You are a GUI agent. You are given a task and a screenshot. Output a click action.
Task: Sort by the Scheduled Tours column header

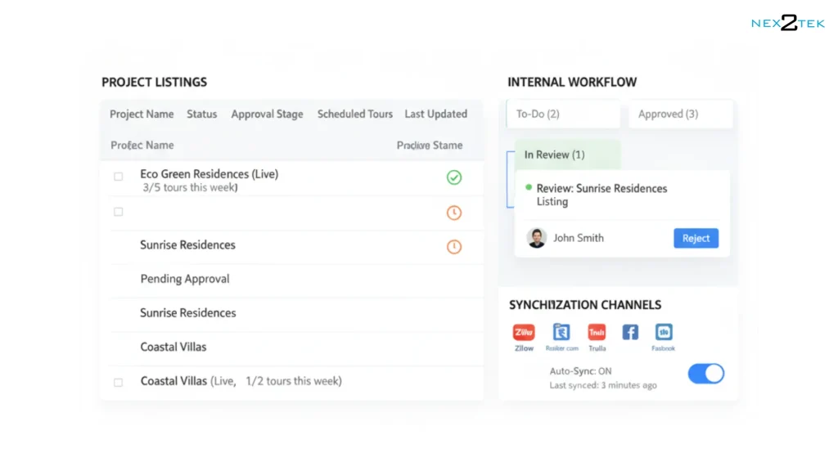(x=355, y=114)
